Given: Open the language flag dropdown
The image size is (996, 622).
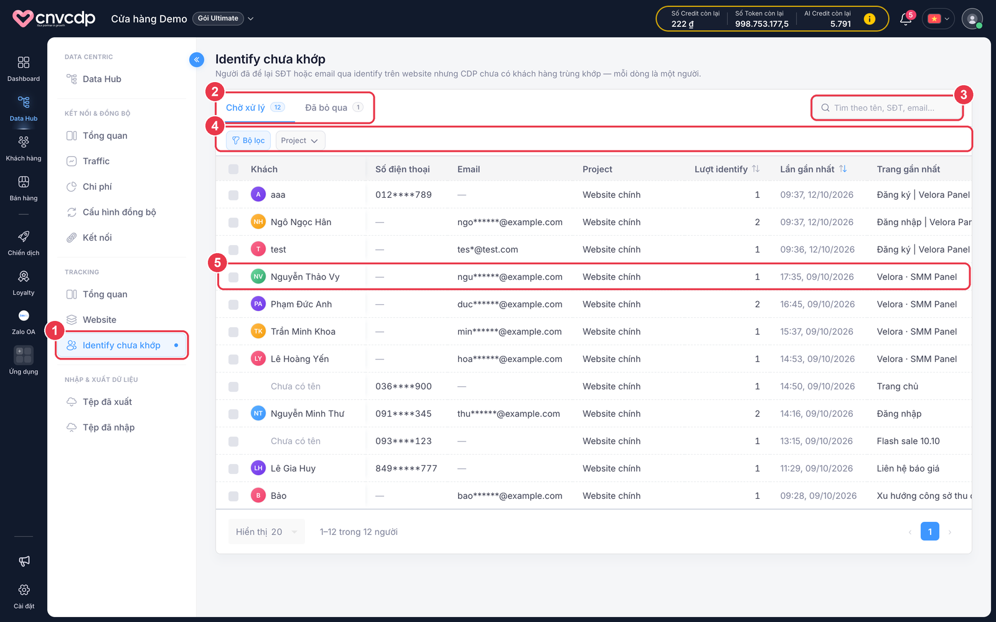Looking at the screenshot, I should tap(938, 19).
